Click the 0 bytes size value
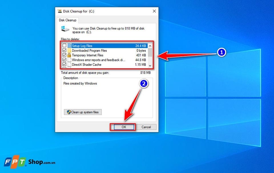The width and height of the screenshot is (274, 173). (141, 51)
